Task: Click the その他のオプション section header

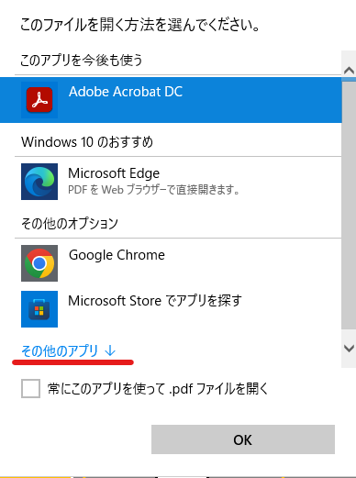Action: tap(70, 224)
